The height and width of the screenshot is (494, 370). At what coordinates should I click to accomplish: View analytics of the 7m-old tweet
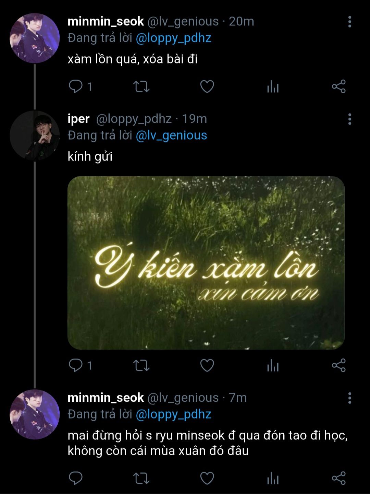pyautogui.click(x=273, y=479)
